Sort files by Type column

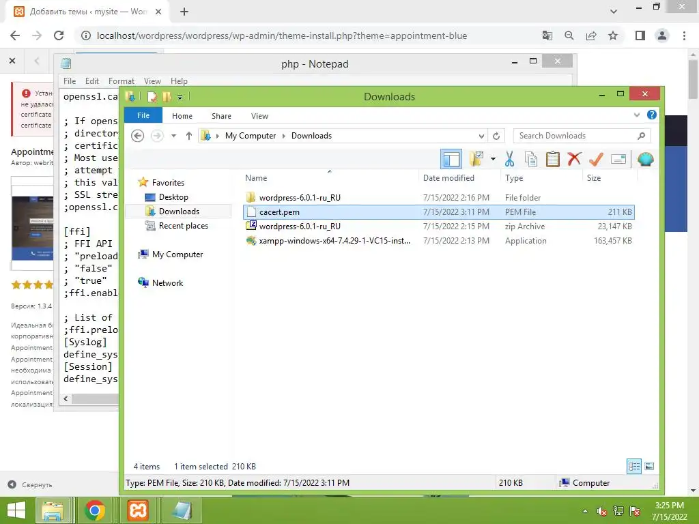[514, 178]
